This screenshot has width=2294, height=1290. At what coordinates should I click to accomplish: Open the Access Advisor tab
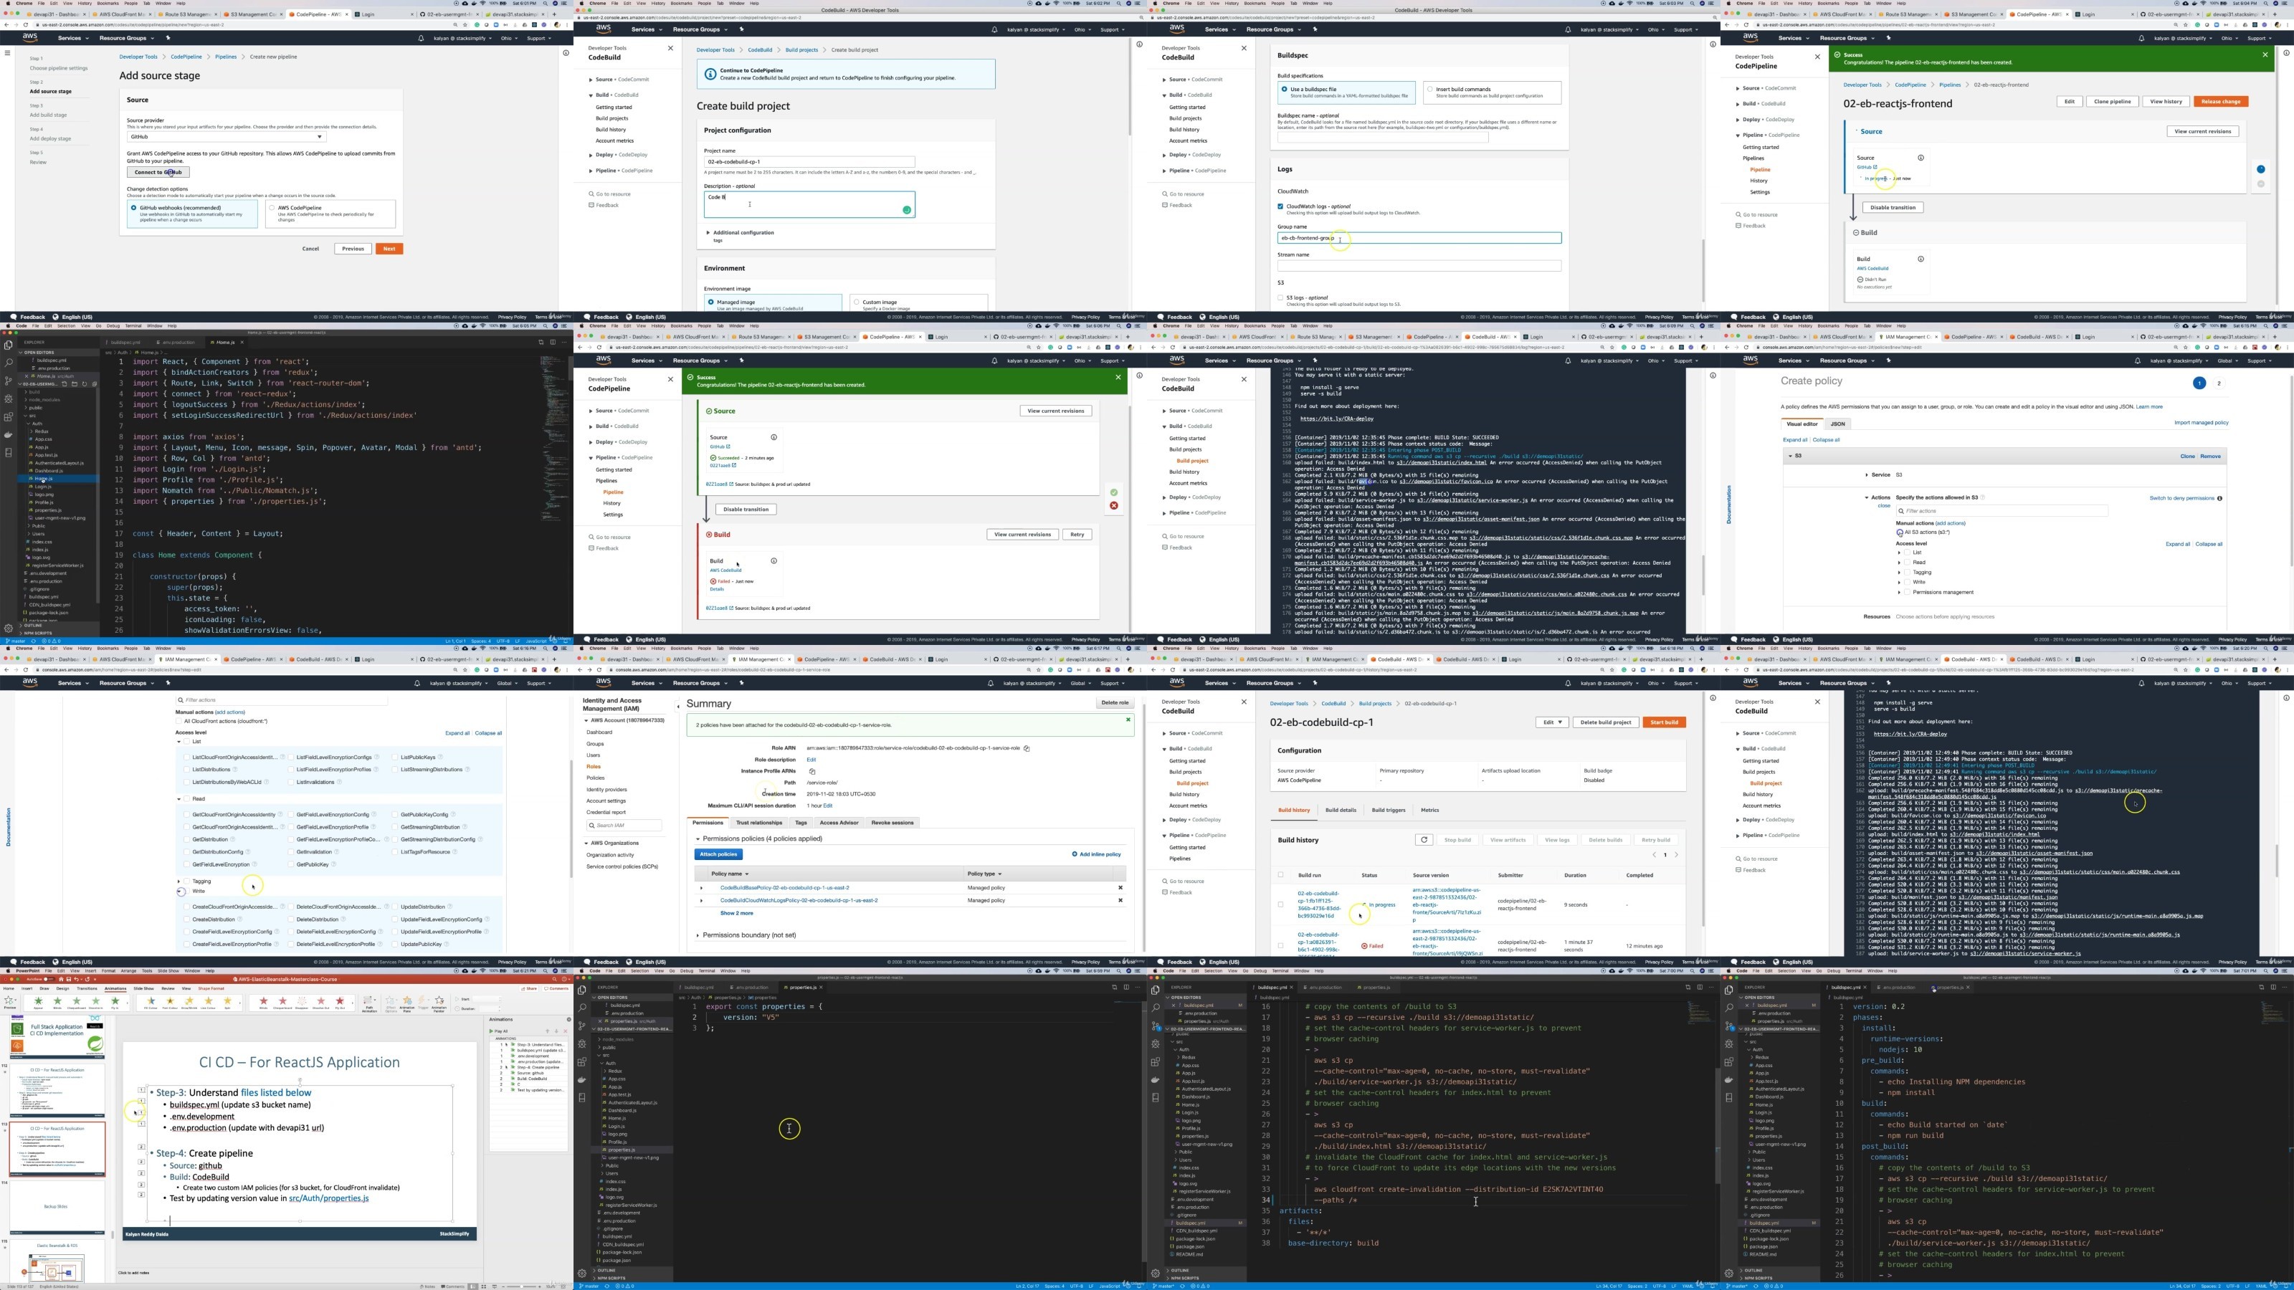839,823
